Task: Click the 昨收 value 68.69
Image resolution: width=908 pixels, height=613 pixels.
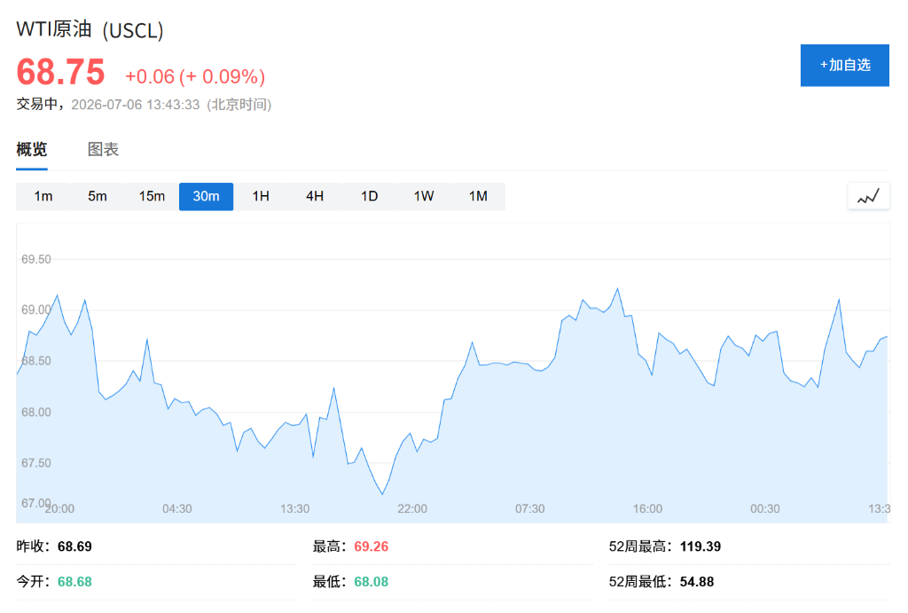Action: point(74,546)
